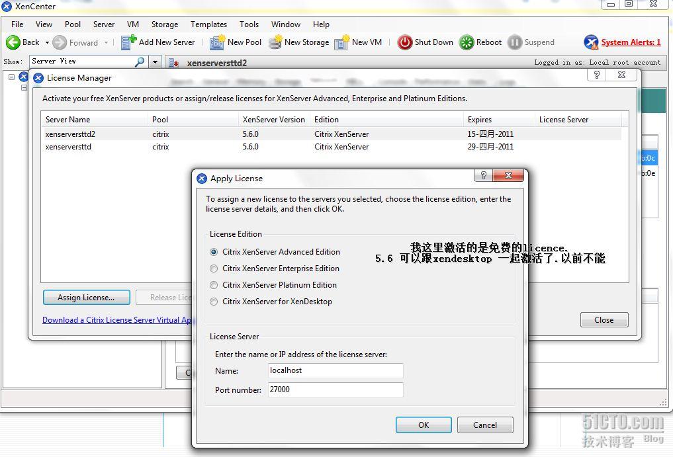This screenshot has height=457, width=673.
Task: Open the Storage menu
Action: (x=164, y=24)
